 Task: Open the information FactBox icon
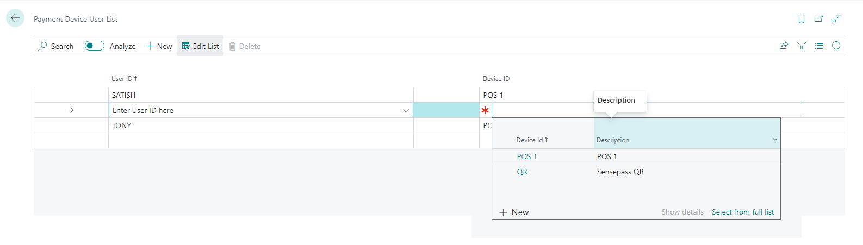tap(836, 46)
